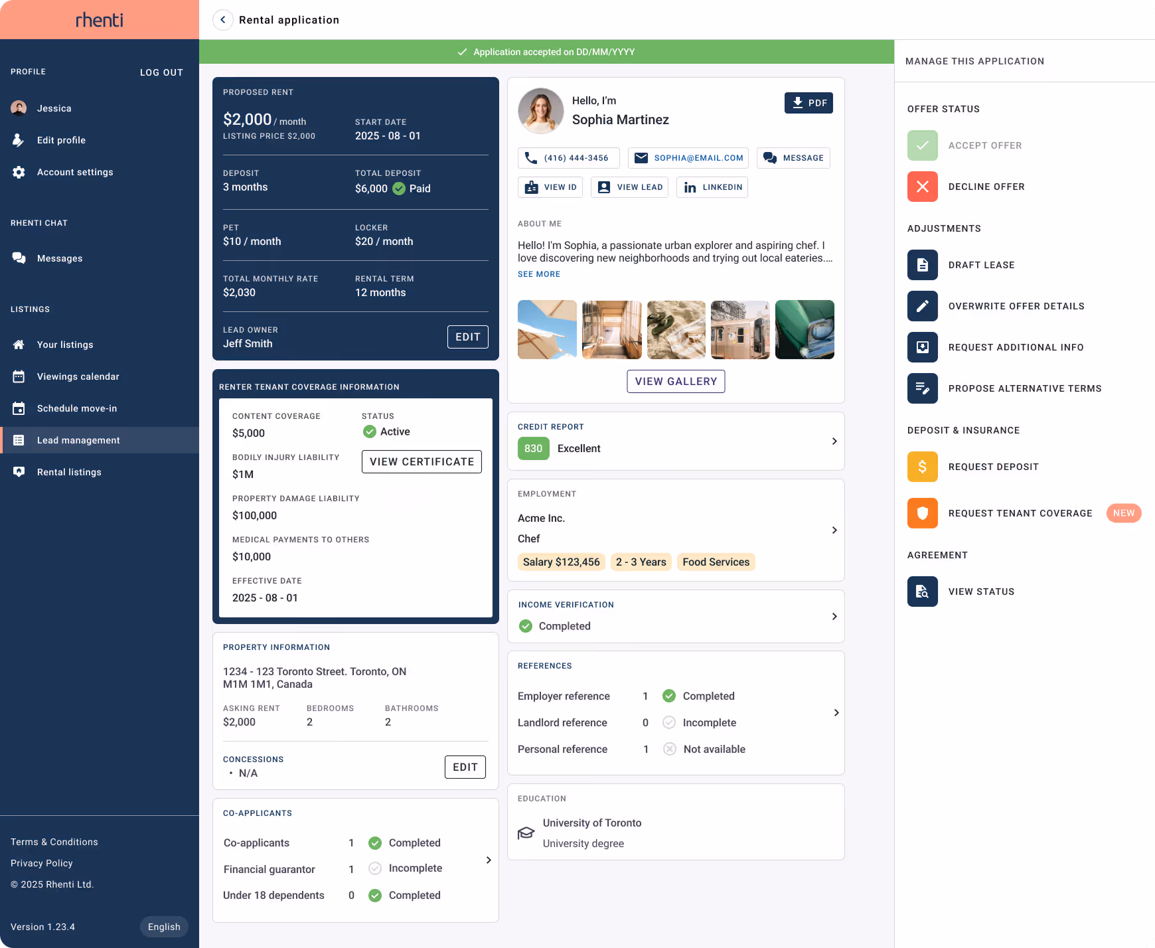Click the Messages chat bubble icon
1155x948 pixels.
pyautogui.click(x=19, y=258)
